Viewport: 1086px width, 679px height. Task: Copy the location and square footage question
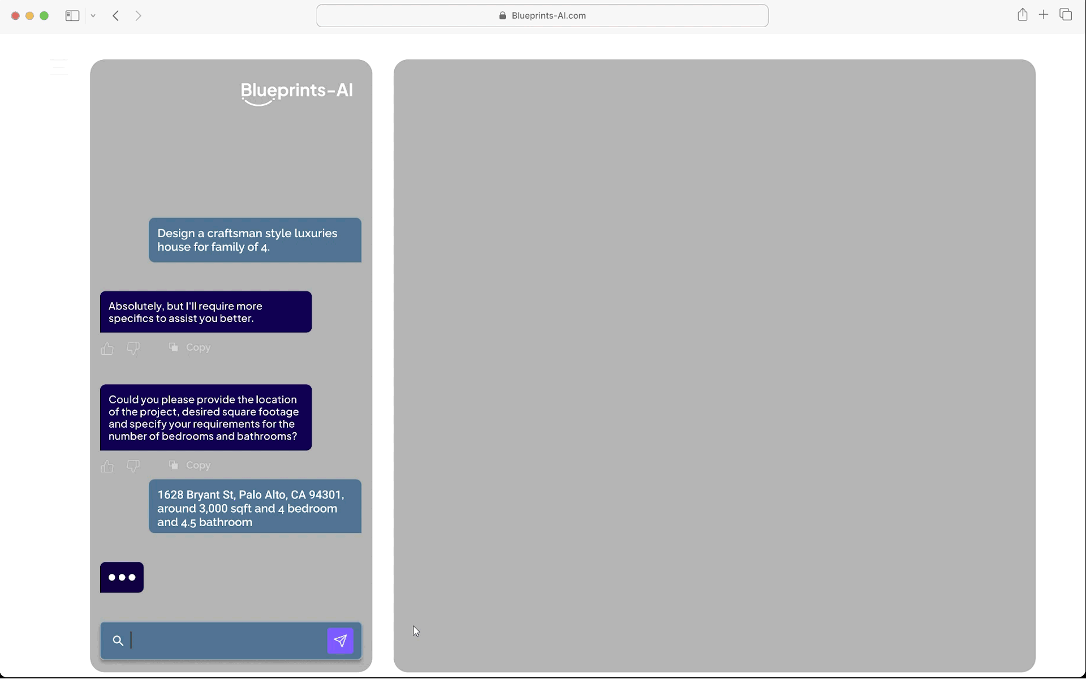190,465
